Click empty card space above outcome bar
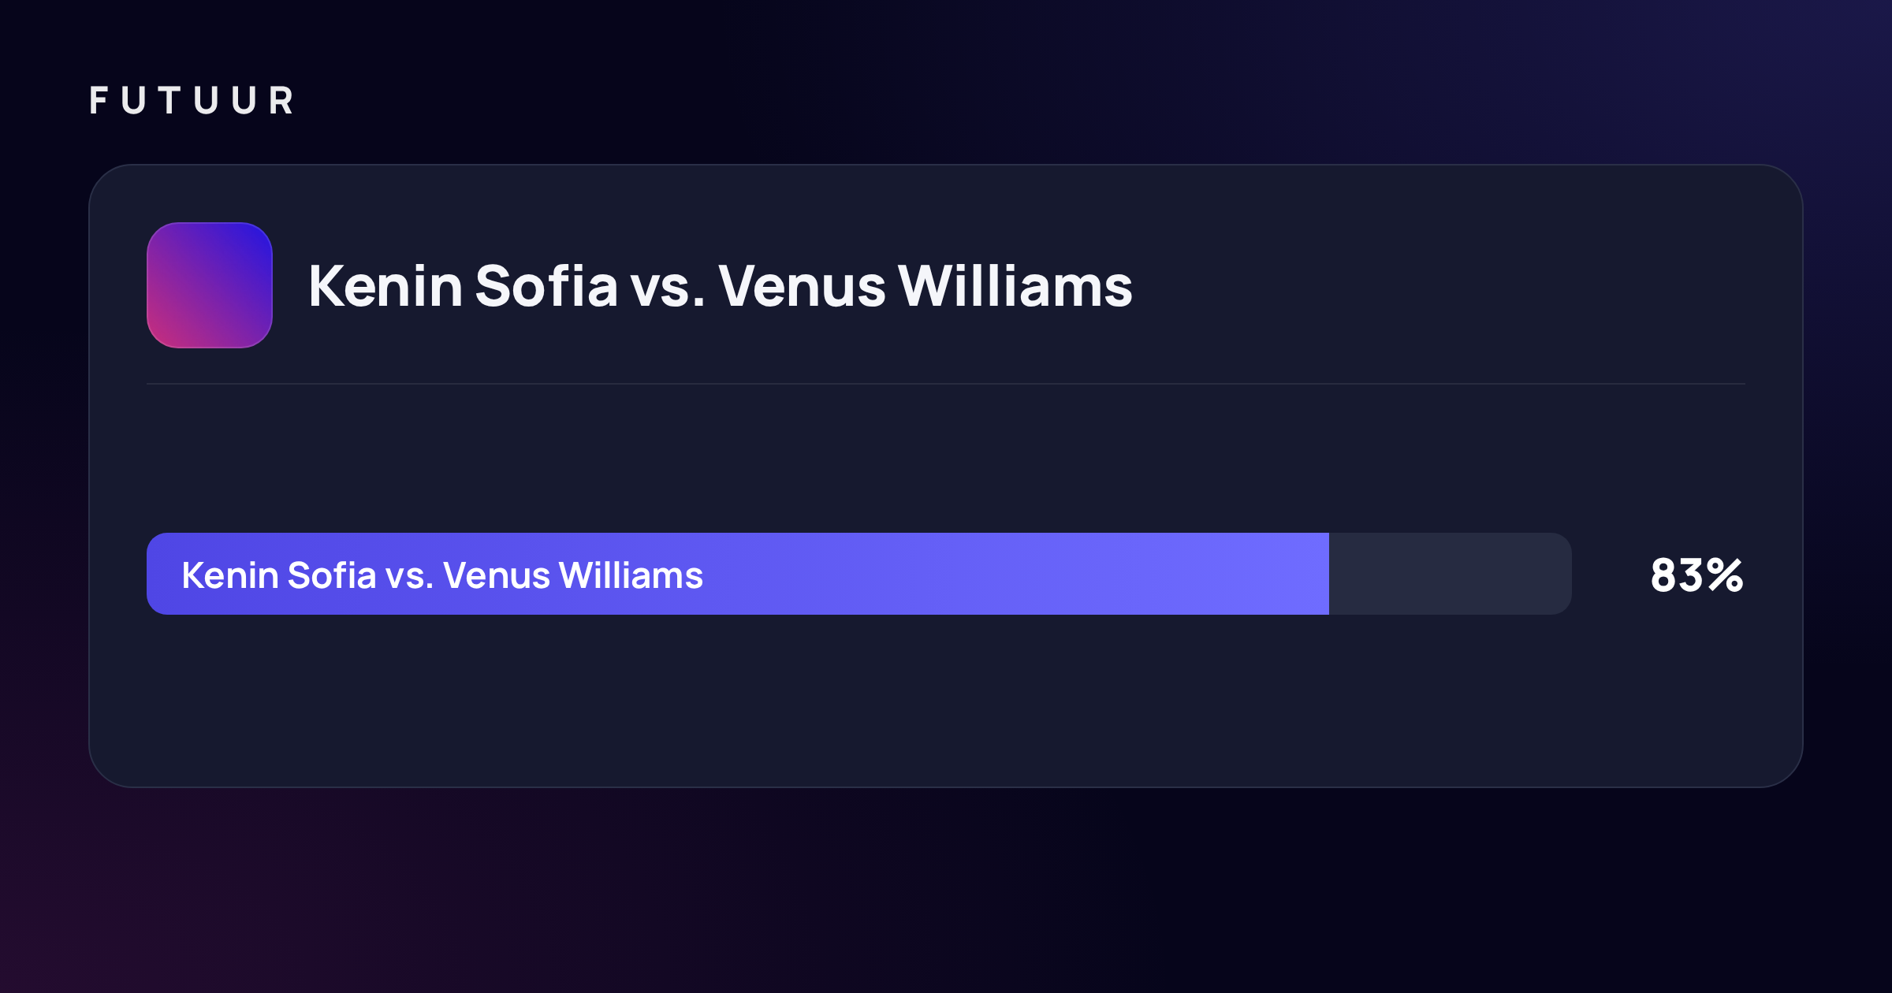1892x993 pixels. [x=946, y=459]
